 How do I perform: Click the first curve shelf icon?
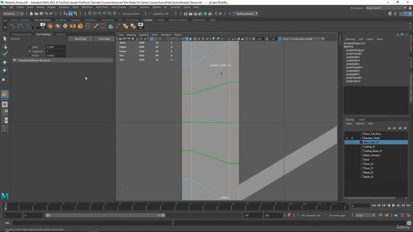(12, 26)
